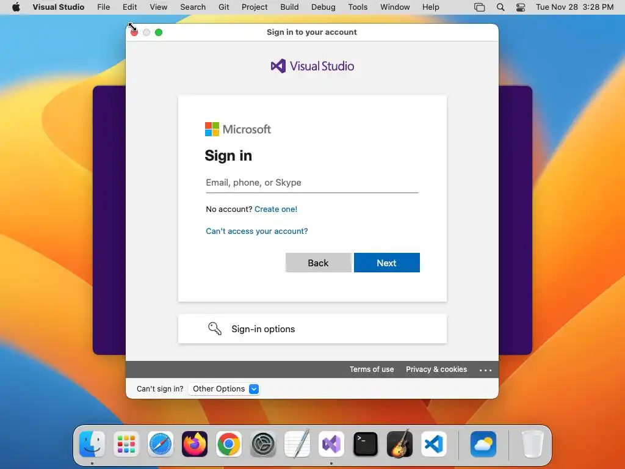Screen dimensions: 625x469
Task: Open the Help menu
Action: pyautogui.click(x=431, y=7)
